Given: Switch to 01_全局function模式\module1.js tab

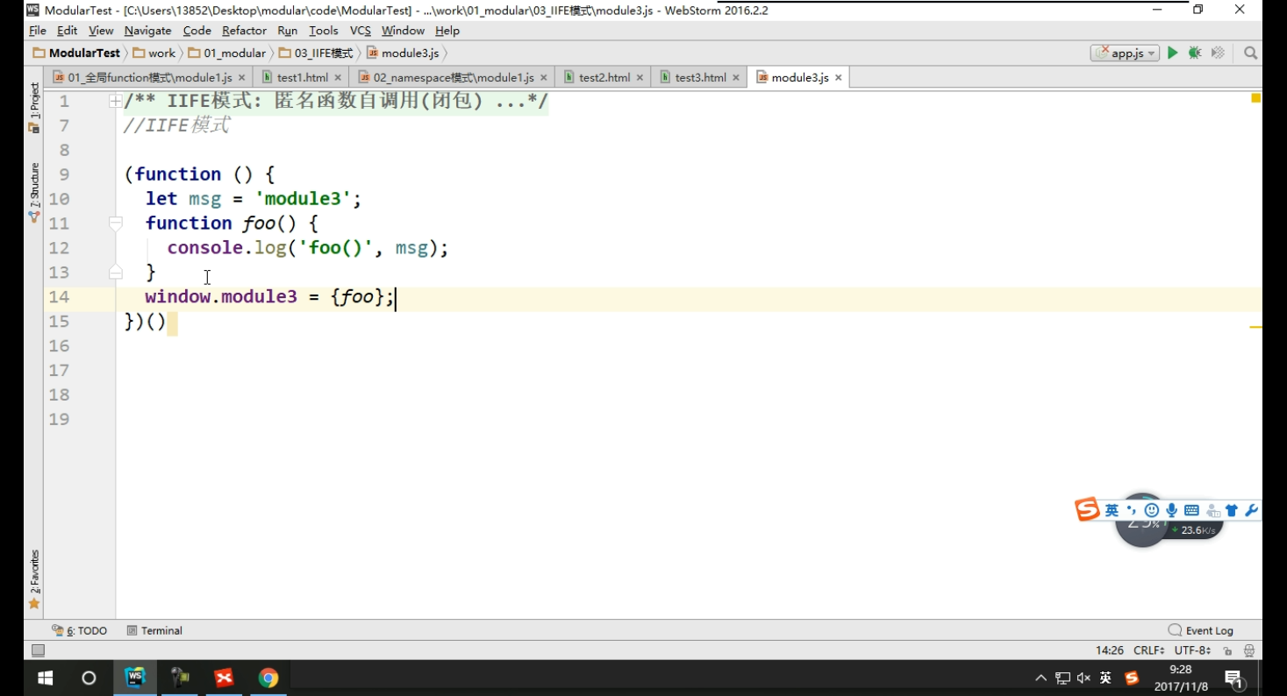Looking at the screenshot, I should tap(149, 77).
